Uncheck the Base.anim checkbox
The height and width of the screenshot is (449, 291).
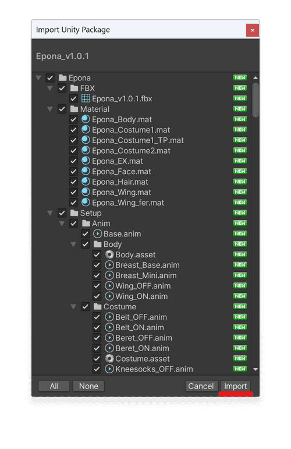(x=86, y=234)
